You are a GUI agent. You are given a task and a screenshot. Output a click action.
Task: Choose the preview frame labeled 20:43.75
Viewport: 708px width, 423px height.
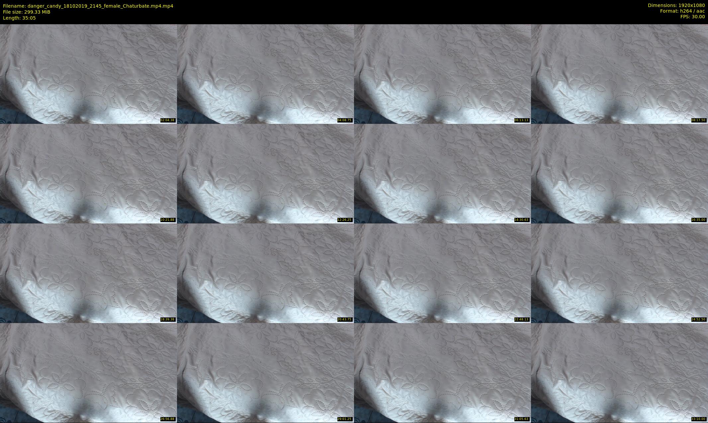coord(265,273)
